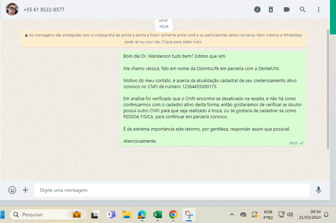
Task: Open File Explorer from taskbar
Action: coord(126,215)
